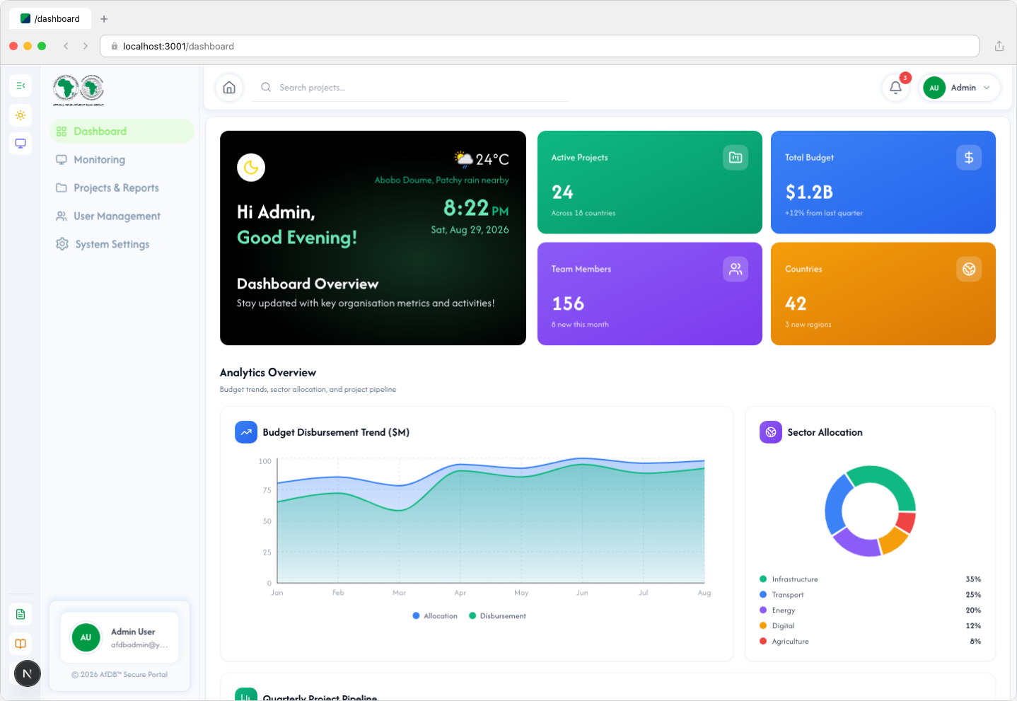The height and width of the screenshot is (701, 1017).
Task: Click the Active Projects card icon
Action: (736, 158)
